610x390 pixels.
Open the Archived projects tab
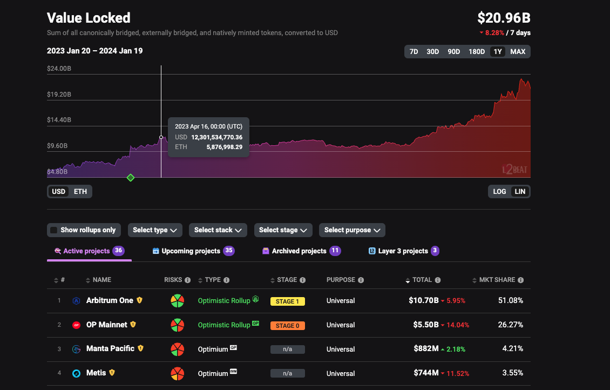click(x=299, y=251)
